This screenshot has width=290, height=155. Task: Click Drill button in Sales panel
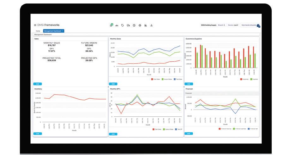tap(38, 84)
